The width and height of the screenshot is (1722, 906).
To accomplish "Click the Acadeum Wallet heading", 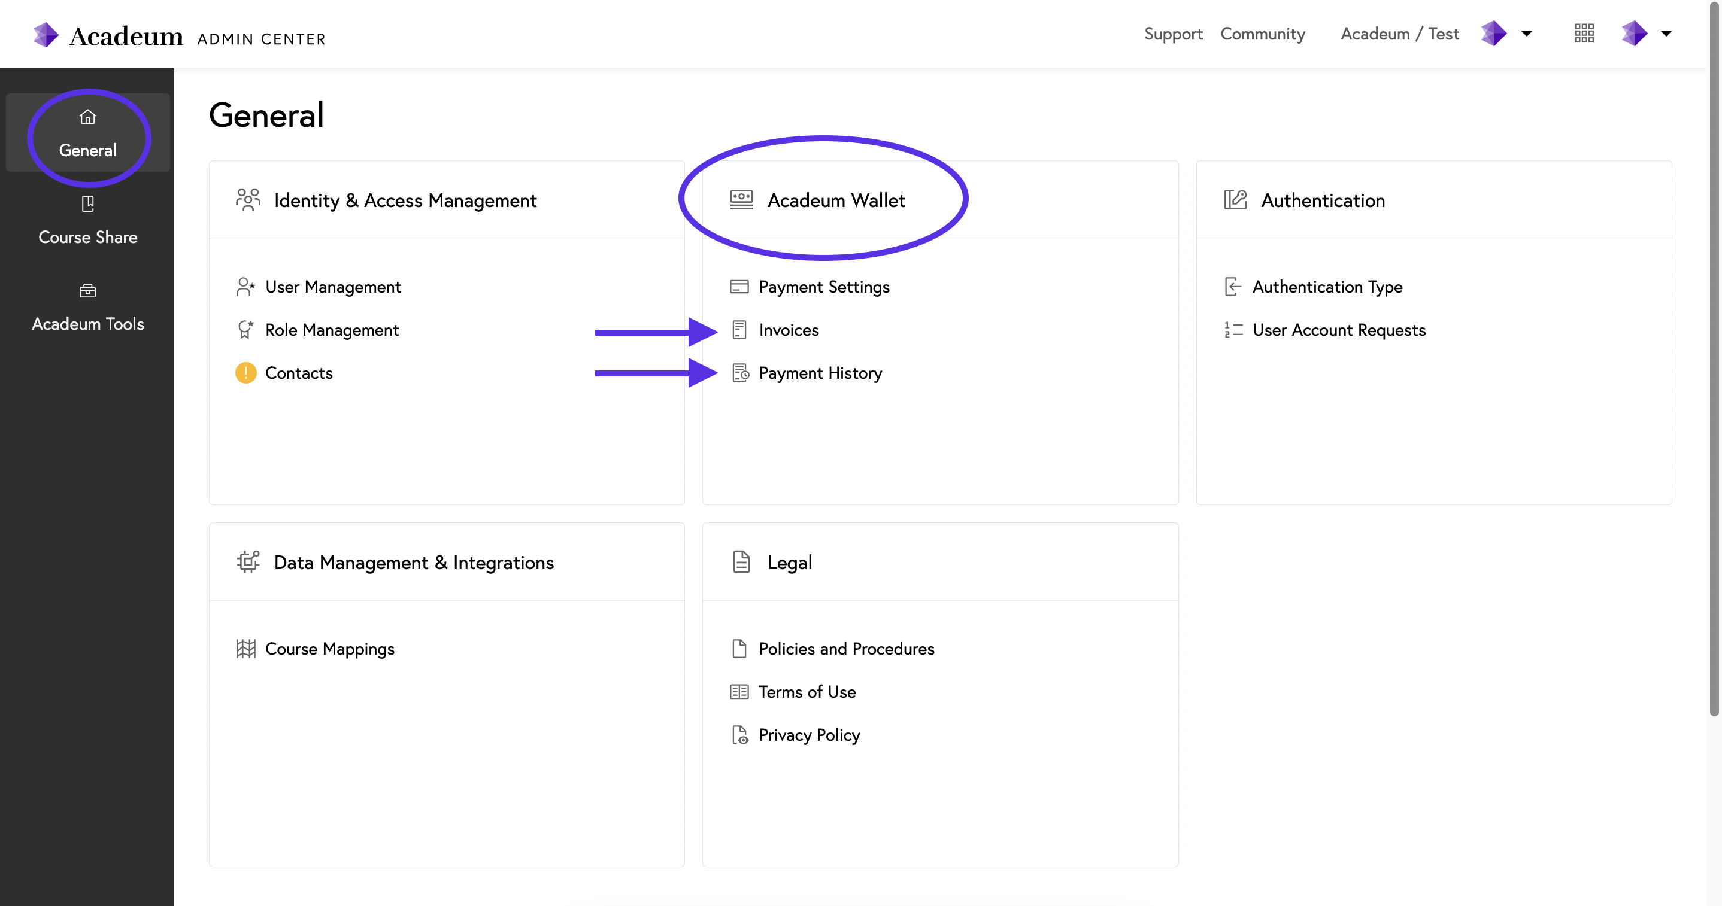I will pos(836,200).
